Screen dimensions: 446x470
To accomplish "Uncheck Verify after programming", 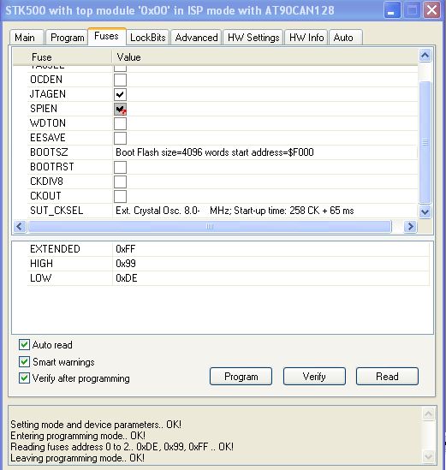I will 24,378.
